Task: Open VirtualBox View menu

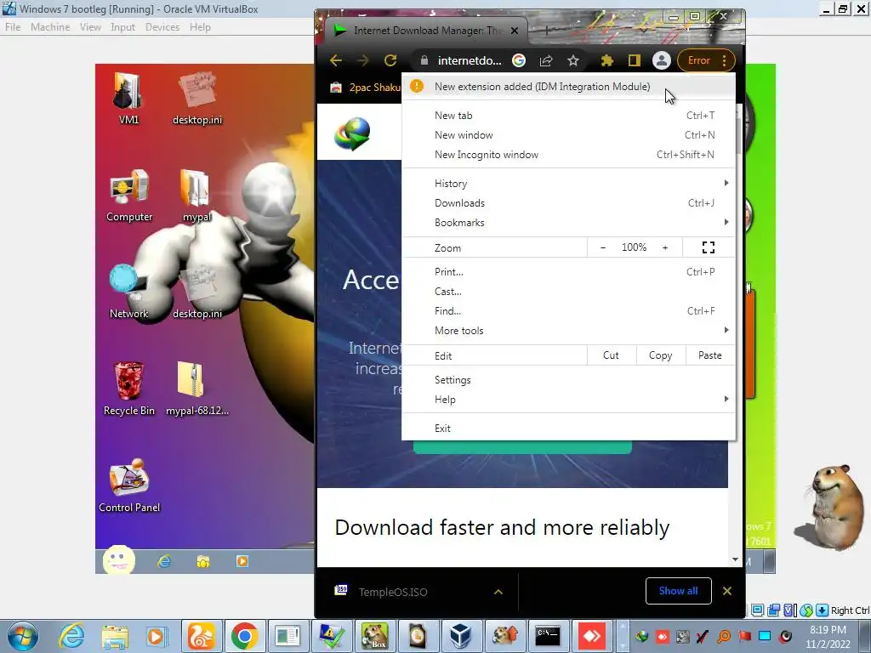Action: click(90, 27)
